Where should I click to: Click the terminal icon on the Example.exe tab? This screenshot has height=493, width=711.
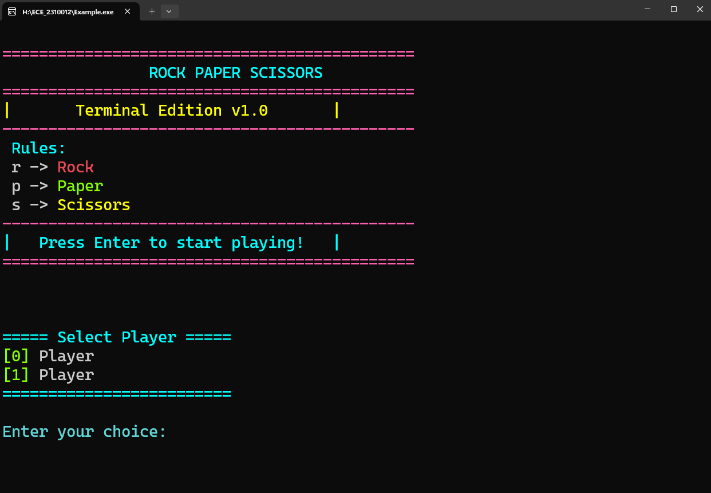click(12, 11)
